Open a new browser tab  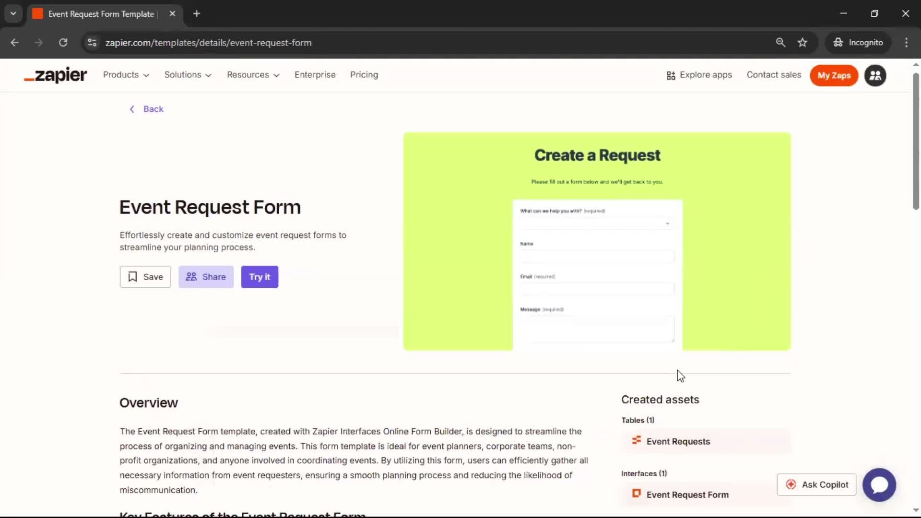197,14
